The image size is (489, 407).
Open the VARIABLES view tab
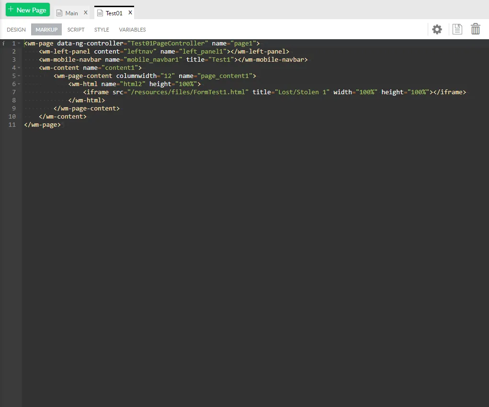tap(132, 30)
